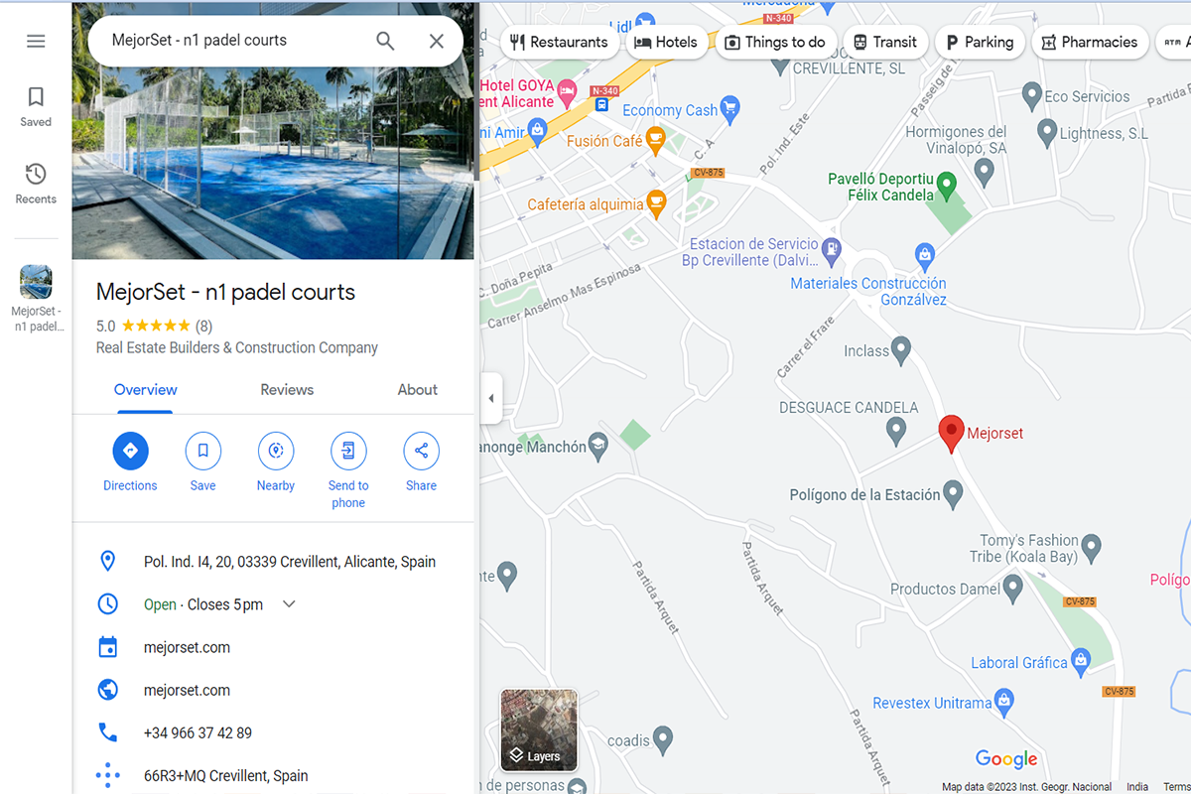This screenshot has width=1191, height=794.
Task: Select Bp Crevillente gas station marker
Action: click(832, 249)
